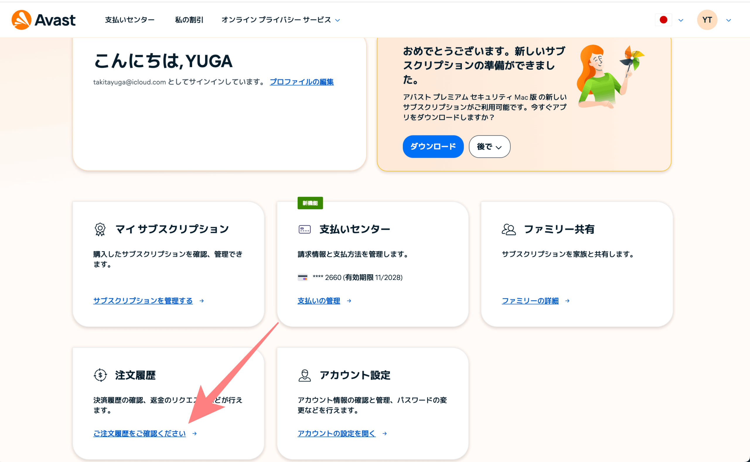The image size is (750, 462).
Task: Click サブスクリプションを家族と共有します description
Action: point(568,254)
